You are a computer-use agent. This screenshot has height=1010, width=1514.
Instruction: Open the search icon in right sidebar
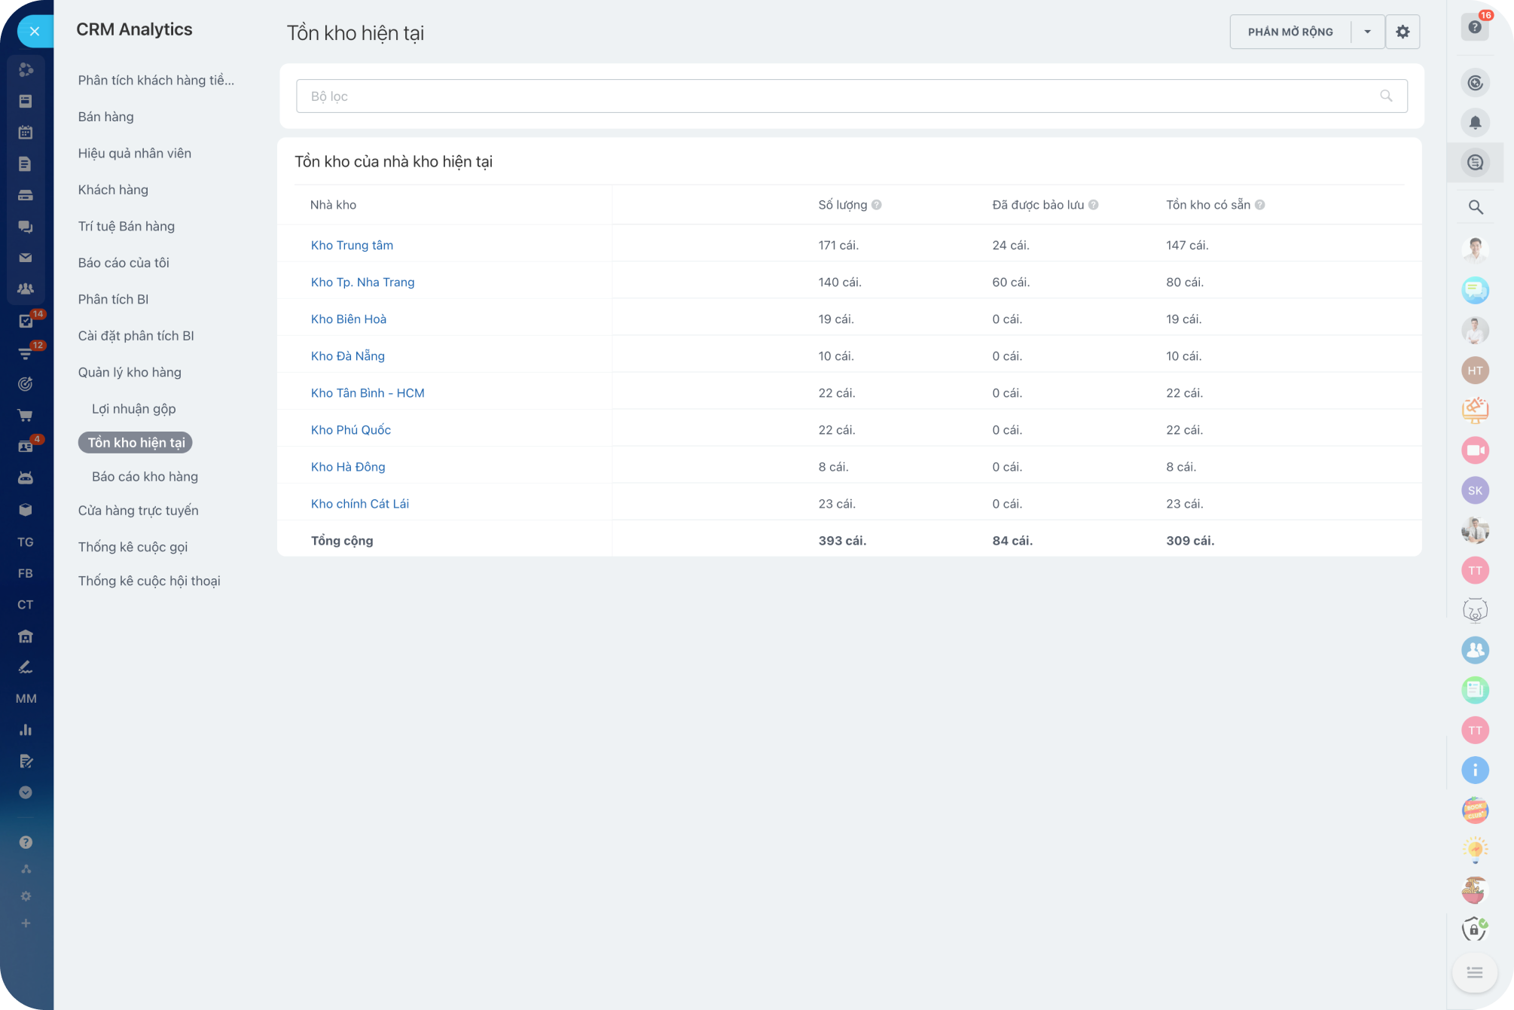pos(1475,207)
